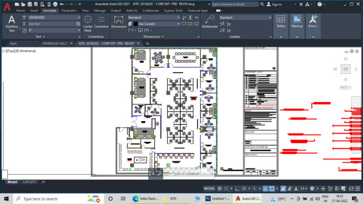
Task: Click the Help question mark icon
Action: tap(319, 4)
